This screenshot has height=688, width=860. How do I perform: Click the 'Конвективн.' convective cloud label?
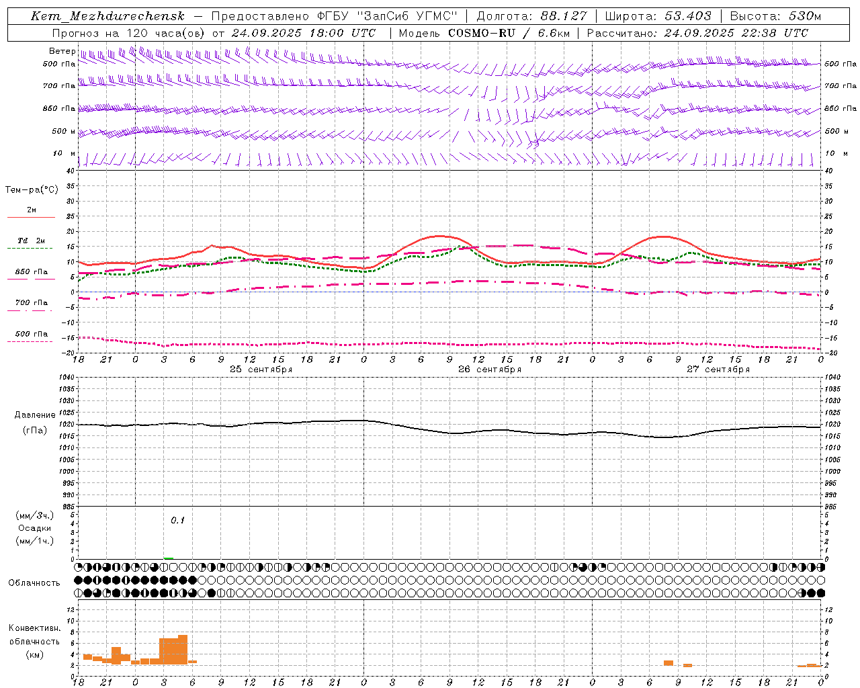(x=35, y=628)
